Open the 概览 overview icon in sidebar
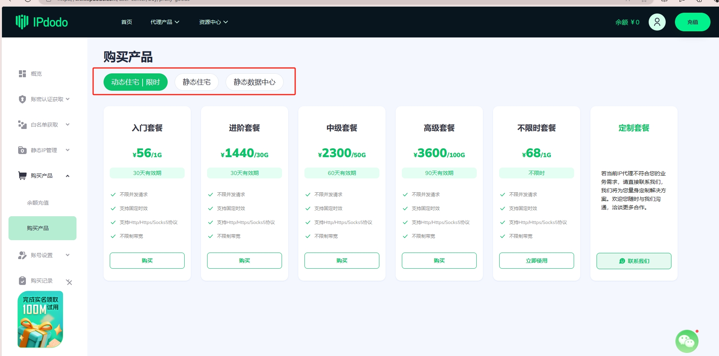Viewport: 719px width, 356px height. tap(22, 73)
